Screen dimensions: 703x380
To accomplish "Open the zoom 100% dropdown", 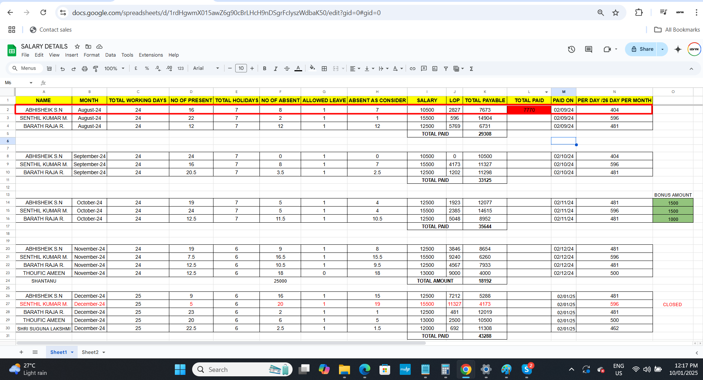I will coord(114,68).
